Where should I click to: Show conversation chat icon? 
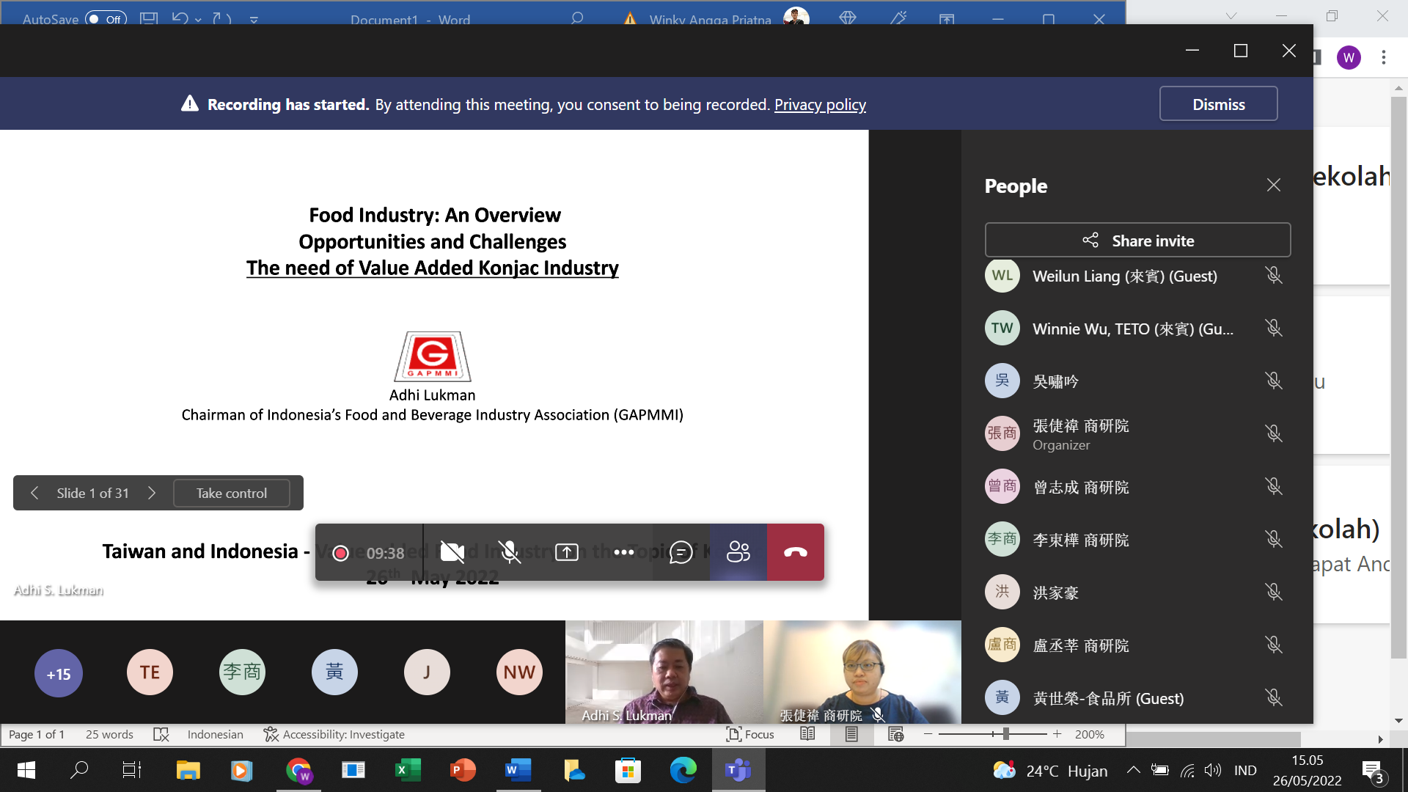click(x=681, y=552)
